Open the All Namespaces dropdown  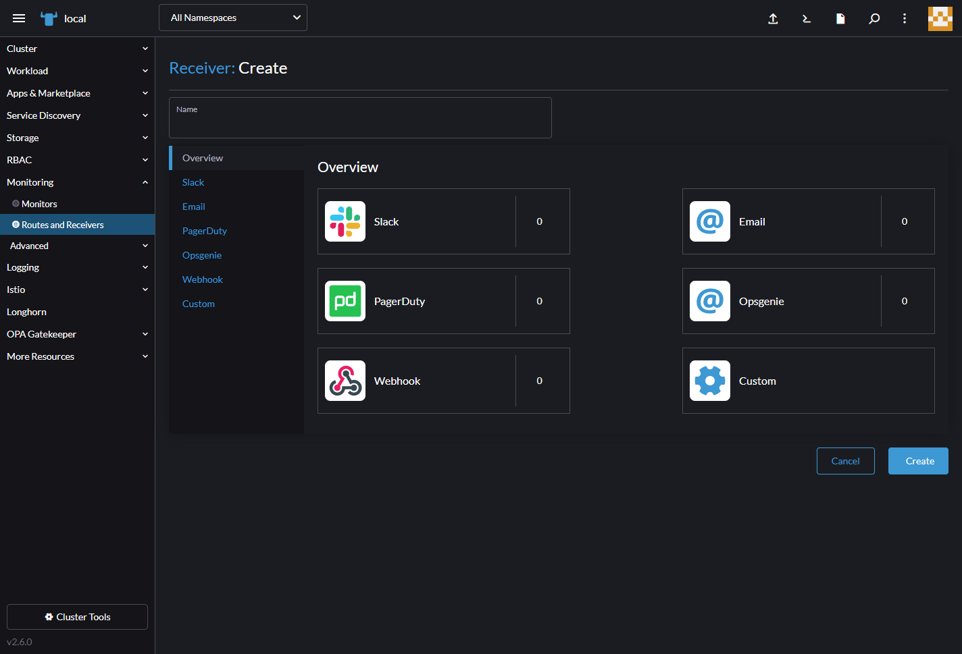233,18
